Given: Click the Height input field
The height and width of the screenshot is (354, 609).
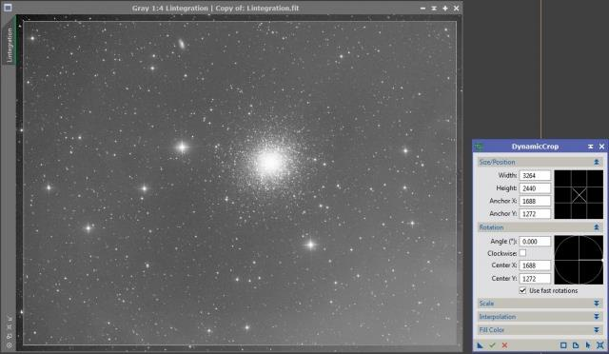Looking at the screenshot, I should point(535,188).
